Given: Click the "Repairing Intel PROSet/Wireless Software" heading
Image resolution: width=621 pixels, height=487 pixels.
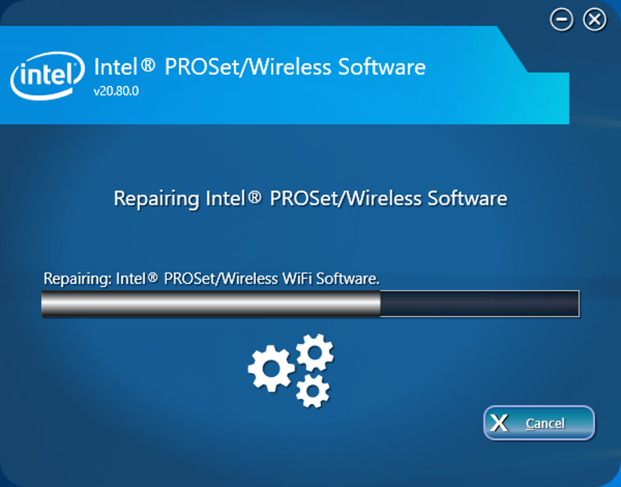Looking at the screenshot, I should (x=310, y=198).
